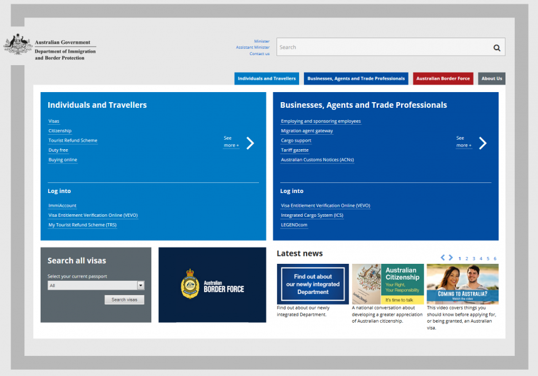Follow the ImmiAccount login link

(63, 206)
